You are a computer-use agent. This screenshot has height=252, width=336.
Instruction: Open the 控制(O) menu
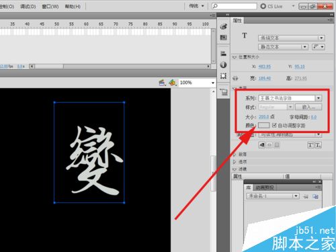[x=7, y=6]
